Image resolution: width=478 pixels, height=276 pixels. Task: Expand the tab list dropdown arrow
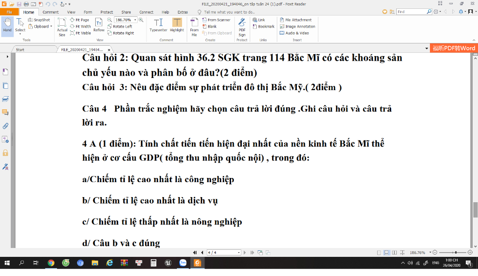point(427,49)
